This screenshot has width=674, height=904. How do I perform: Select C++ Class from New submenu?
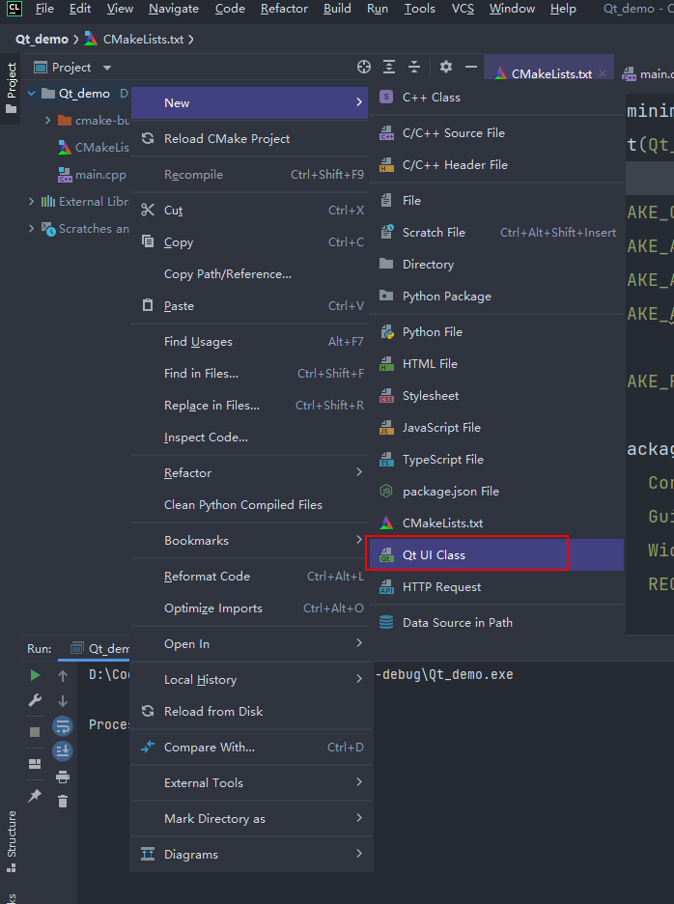(496, 98)
